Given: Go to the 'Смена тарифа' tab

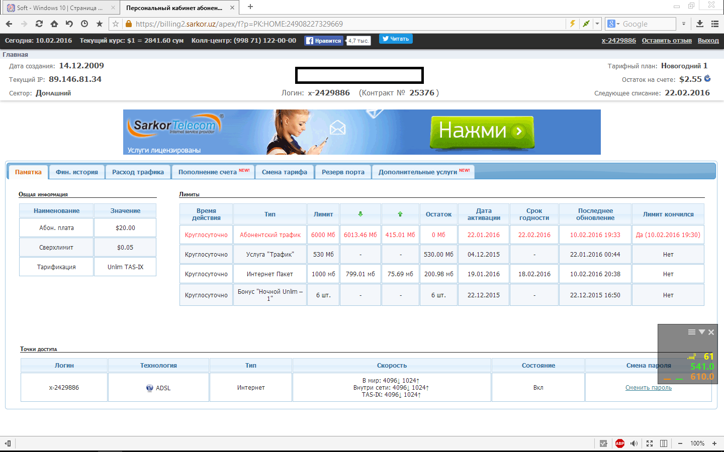Looking at the screenshot, I should [x=285, y=172].
